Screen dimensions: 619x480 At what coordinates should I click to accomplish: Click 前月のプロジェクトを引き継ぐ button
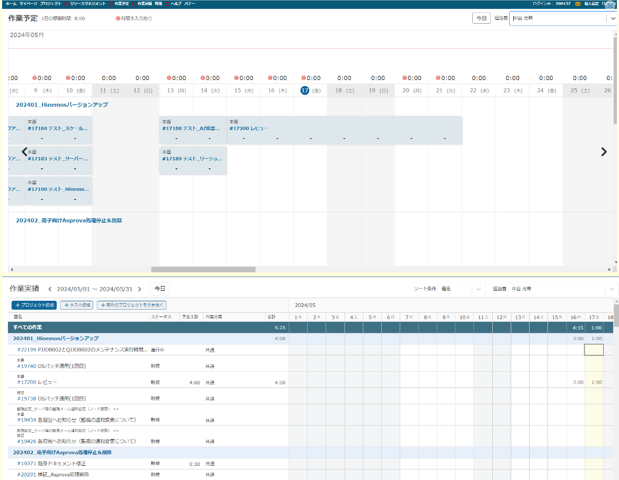click(131, 305)
